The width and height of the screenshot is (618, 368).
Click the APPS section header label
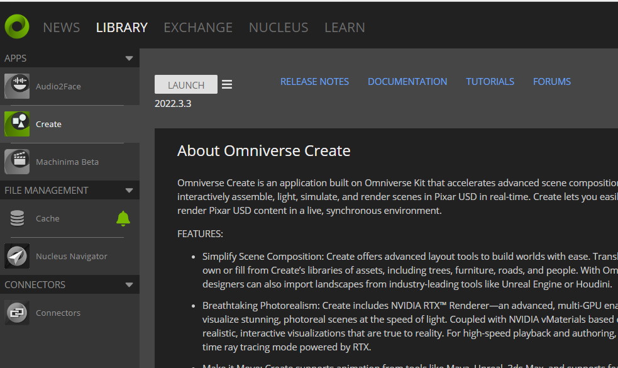tap(15, 59)
